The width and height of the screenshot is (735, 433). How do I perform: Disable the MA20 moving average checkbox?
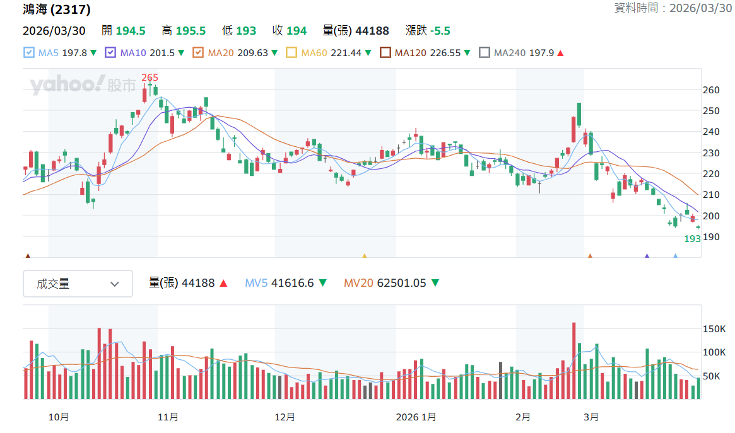(x=198, y=52)
